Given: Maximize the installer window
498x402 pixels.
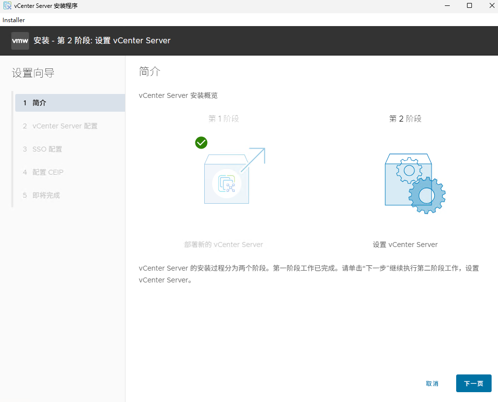Looking at the screenshot, I should [x=469, y=5].
